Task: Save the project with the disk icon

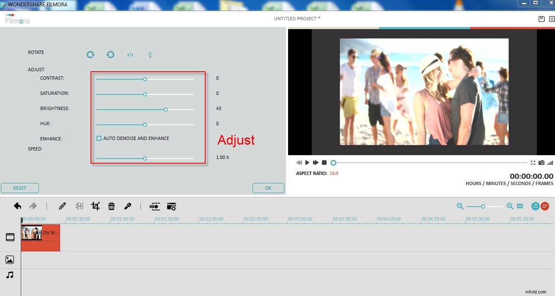Action: point(541,19)
